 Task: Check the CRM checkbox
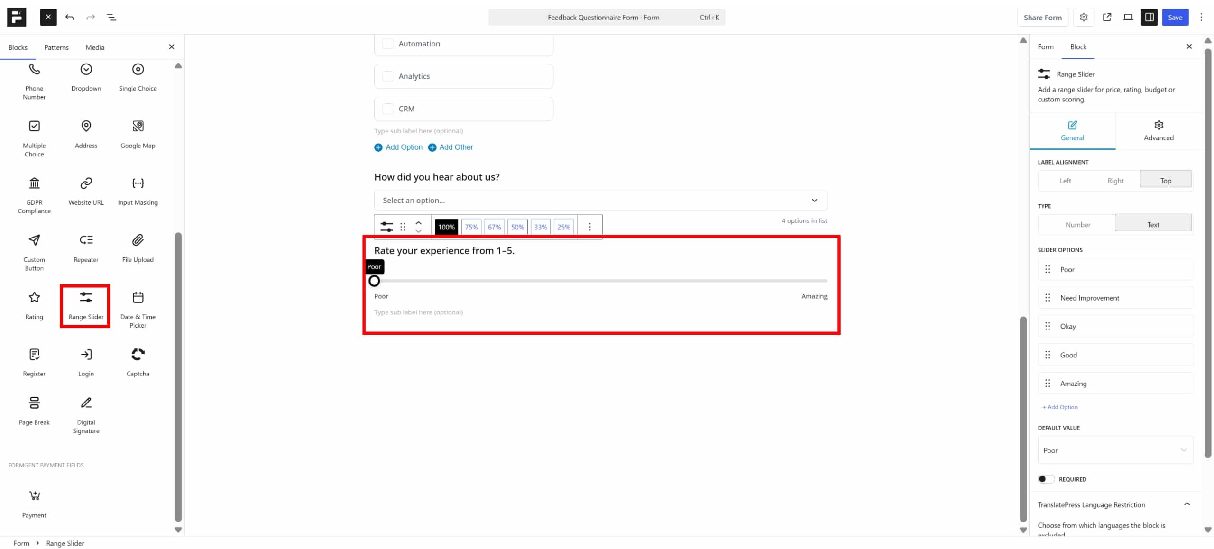coord(388,109)
